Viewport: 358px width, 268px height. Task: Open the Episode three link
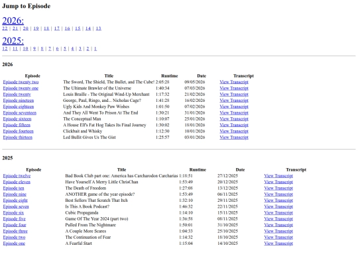pos(15,232)
